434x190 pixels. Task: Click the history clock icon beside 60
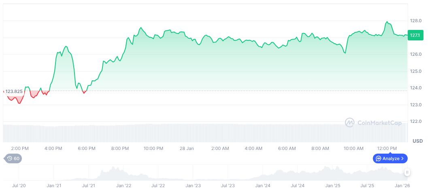pos(9,158)
